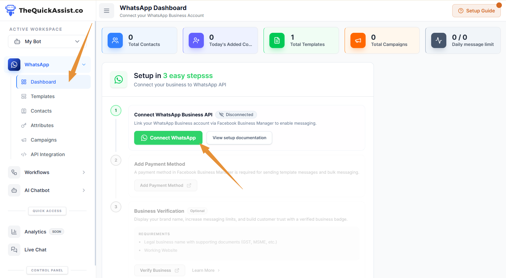Open the Templates page from the sidebar
Viewport: 506px width, 278px height.
coord(43,96)
